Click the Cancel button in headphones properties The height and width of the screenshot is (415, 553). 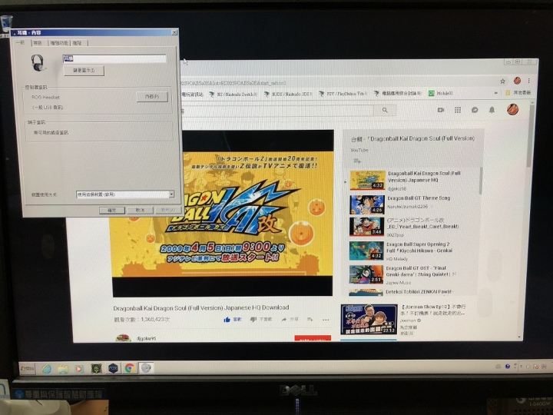pyautogui.click(x=140, y=211)
